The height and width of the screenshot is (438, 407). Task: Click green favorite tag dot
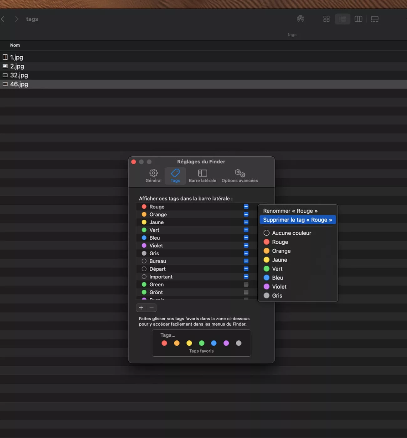(x=202, y=343)
